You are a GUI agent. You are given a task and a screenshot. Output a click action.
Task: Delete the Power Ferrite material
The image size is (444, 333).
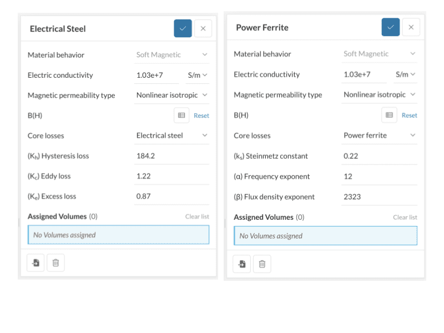[262, 264]
